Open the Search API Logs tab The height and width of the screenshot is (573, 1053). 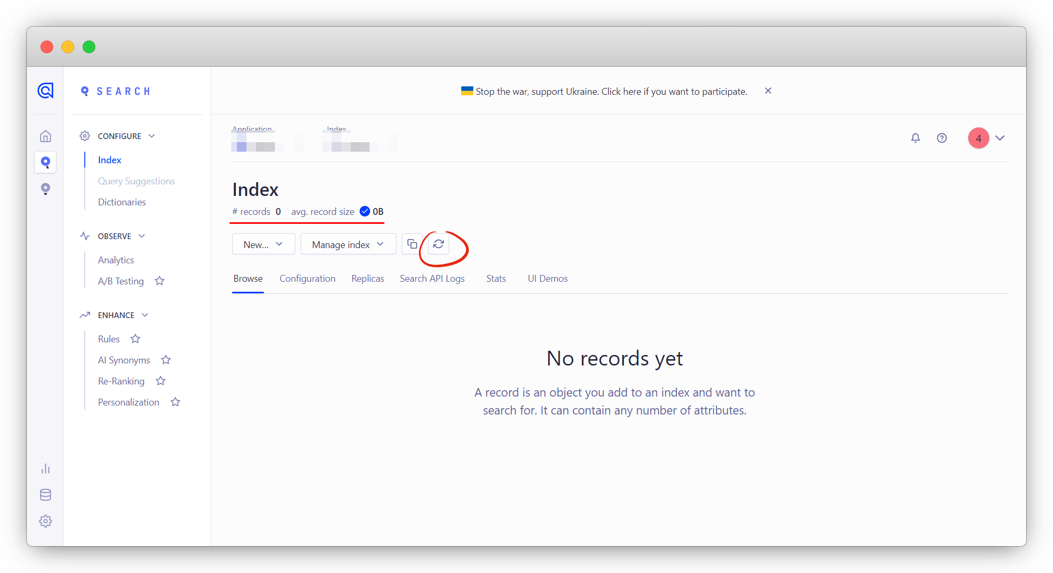[432, 279]
